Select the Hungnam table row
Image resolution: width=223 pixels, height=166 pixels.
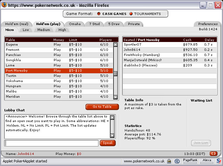pyautogui.click(x=59, y=86)
